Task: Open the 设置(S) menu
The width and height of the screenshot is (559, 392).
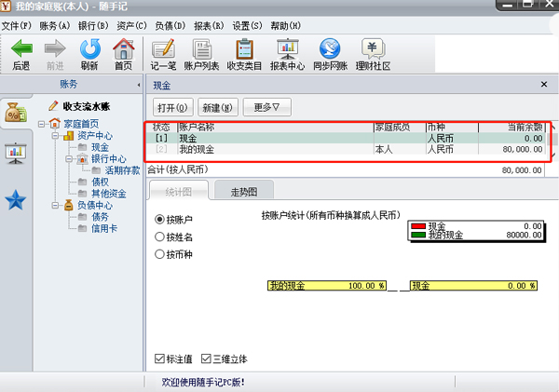Action: pyautogui.click(x=247, y=26)
